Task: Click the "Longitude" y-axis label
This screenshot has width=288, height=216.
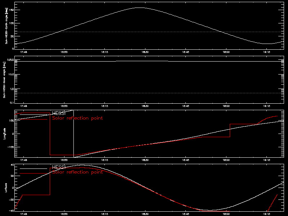Action: 4,134
